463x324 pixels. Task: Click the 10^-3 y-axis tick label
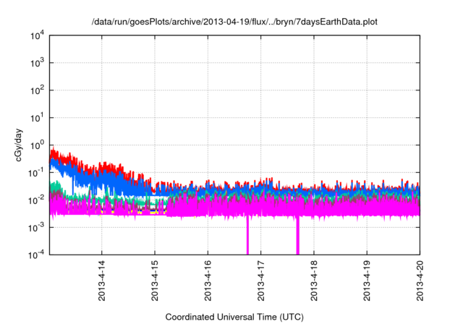pyautogui.click(x=37, y=228)
